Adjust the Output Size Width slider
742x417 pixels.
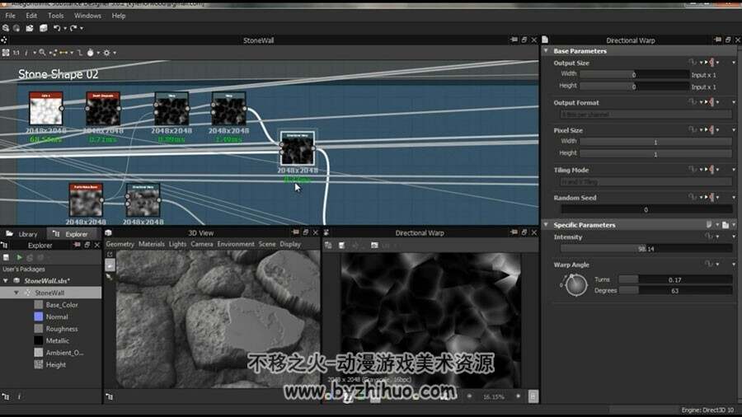634,74
